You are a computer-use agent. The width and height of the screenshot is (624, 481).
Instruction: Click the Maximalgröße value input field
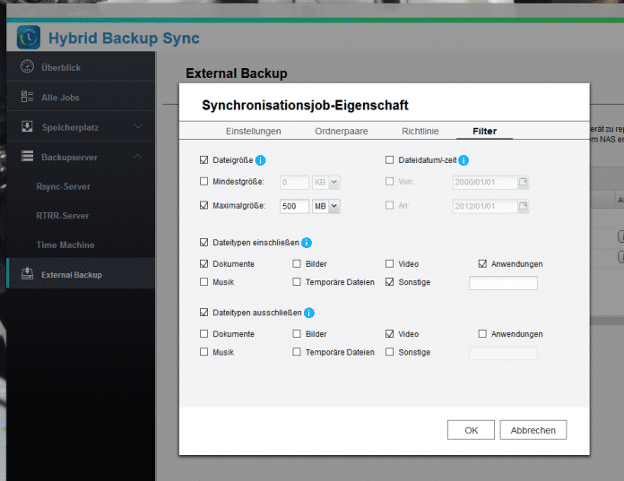click(x=293, y=206)
